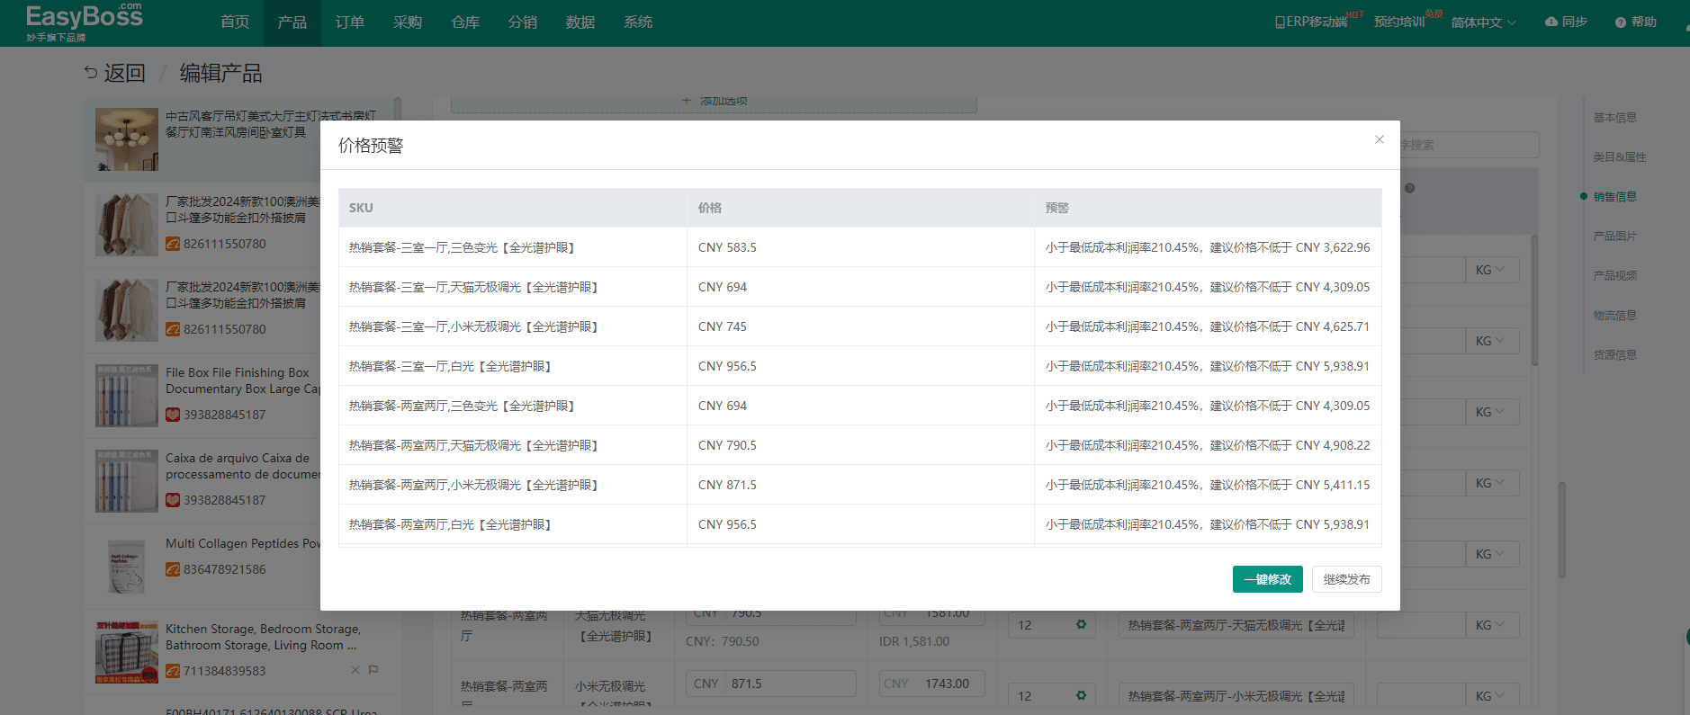This screenshot has width=1690, height=715.
Task: Open the 订单 menu
Action: click(350, 22)
